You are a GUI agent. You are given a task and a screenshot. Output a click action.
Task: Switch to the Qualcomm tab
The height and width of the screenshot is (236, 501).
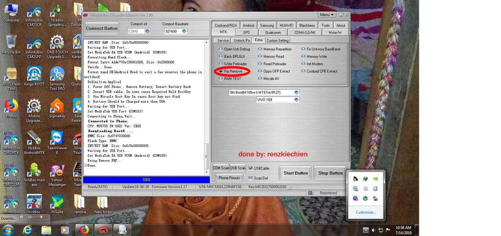click(x=273, y=32)
